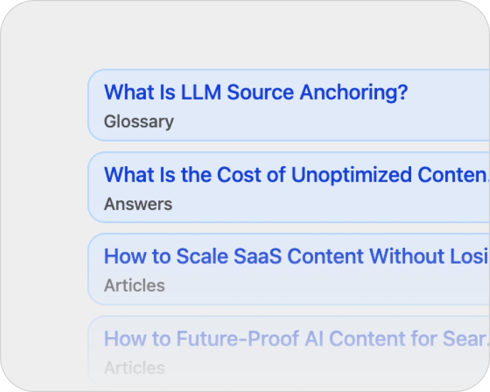Open 'What Is LLM Source Anchoring?' link
This screenshot has width=490, height=392.
[x=256, y=93]
